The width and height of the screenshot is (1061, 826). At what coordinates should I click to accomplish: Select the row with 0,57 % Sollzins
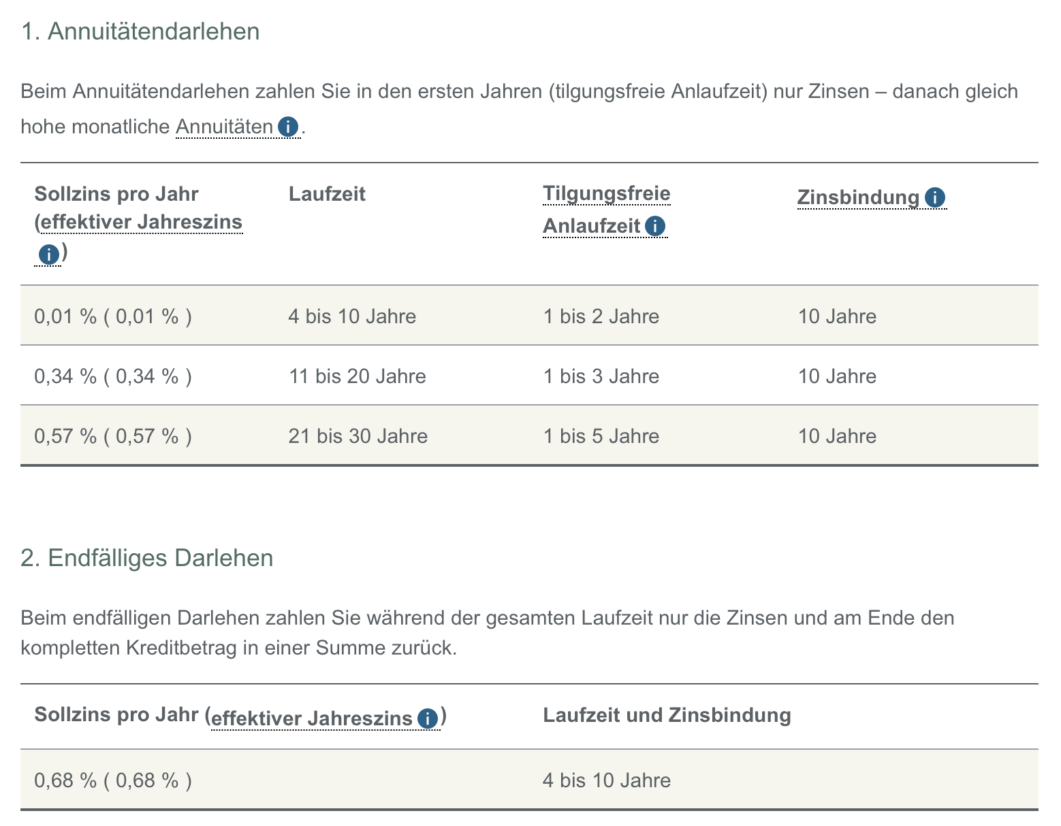(x=477, y=435)
